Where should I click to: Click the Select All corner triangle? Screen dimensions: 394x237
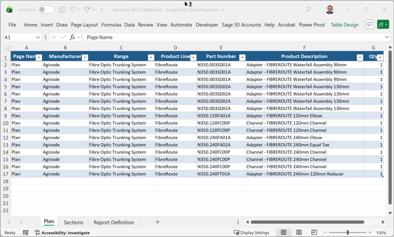coord(7,47)
